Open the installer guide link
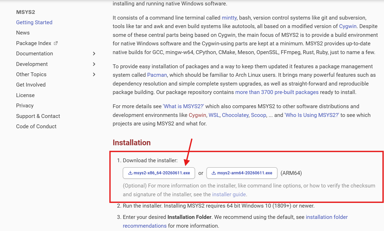This screenshot has height=231, width=384. [x=229, y=194]
